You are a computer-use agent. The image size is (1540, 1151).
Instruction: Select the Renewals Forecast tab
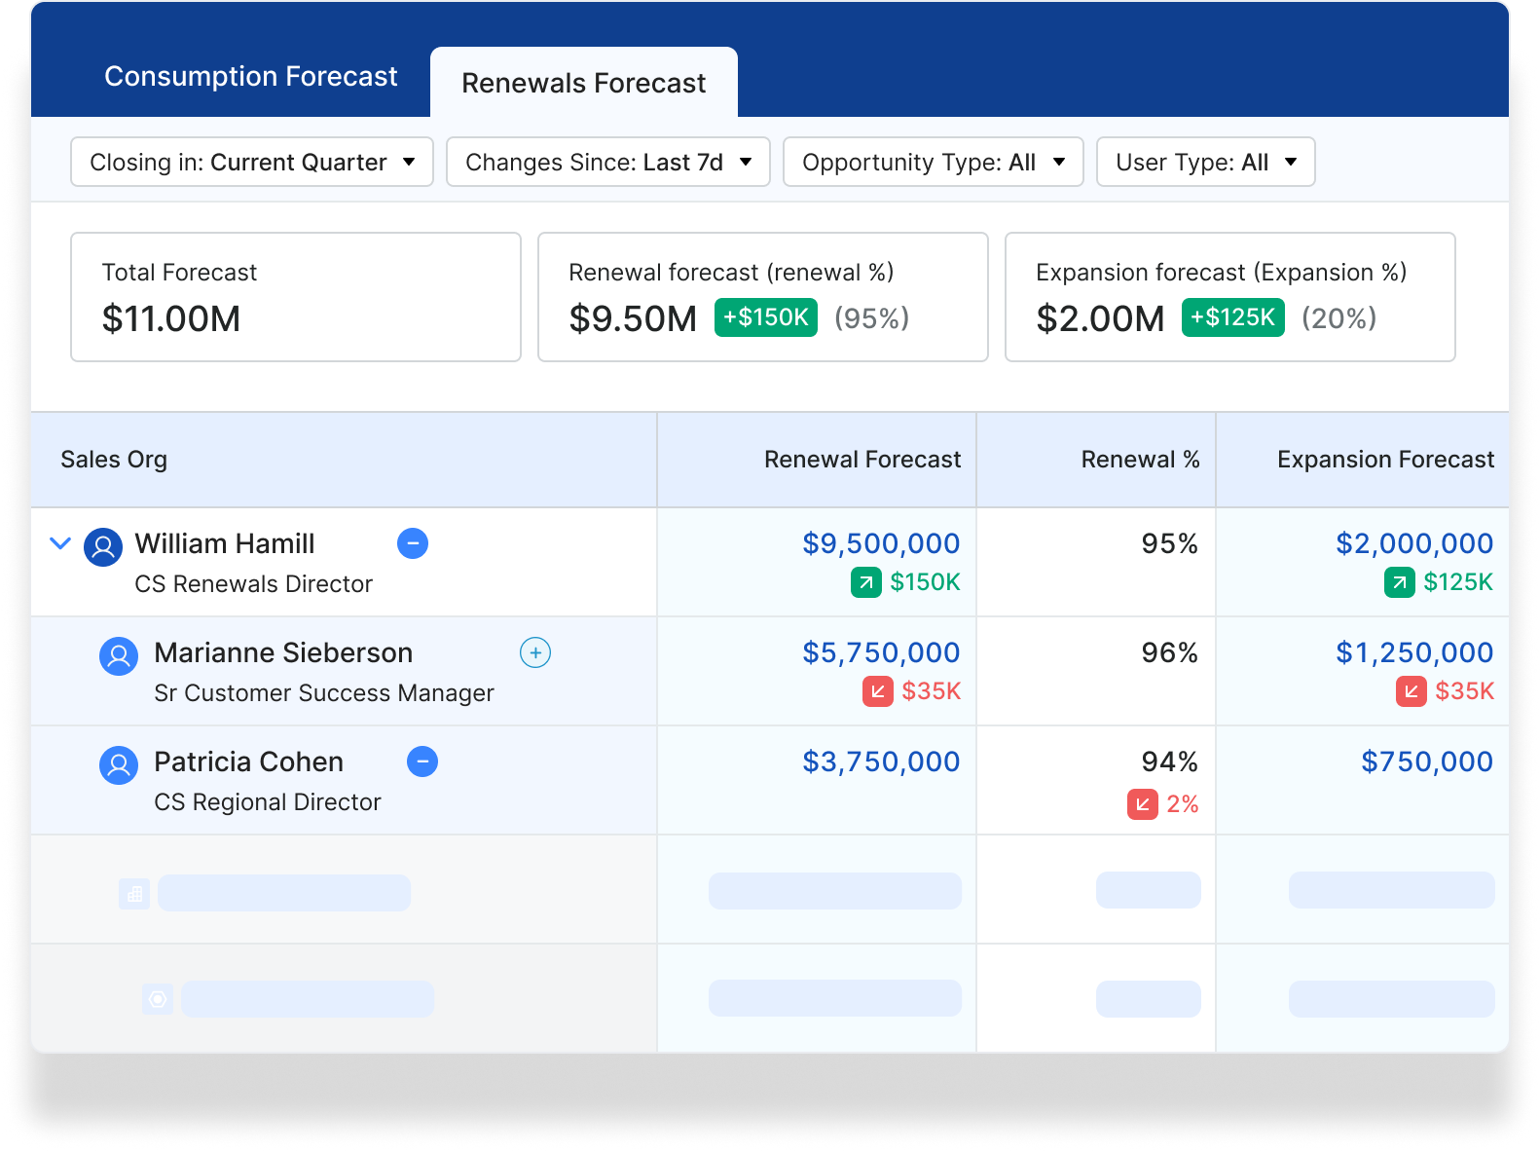[x=584, y=83]
